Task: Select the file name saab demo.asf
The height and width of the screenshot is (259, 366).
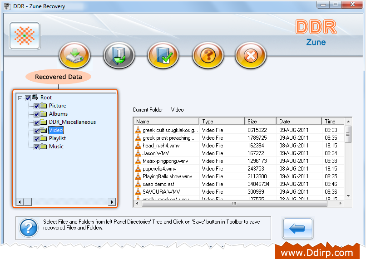Action: click(x=158, y=184)
